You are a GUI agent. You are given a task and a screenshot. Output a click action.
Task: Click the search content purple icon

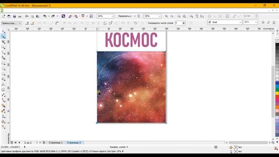pyautogui.click(x=63, y=16)
